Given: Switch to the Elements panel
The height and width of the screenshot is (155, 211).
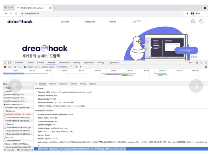Looking at the screenshot, I should [x=19, y=63].
